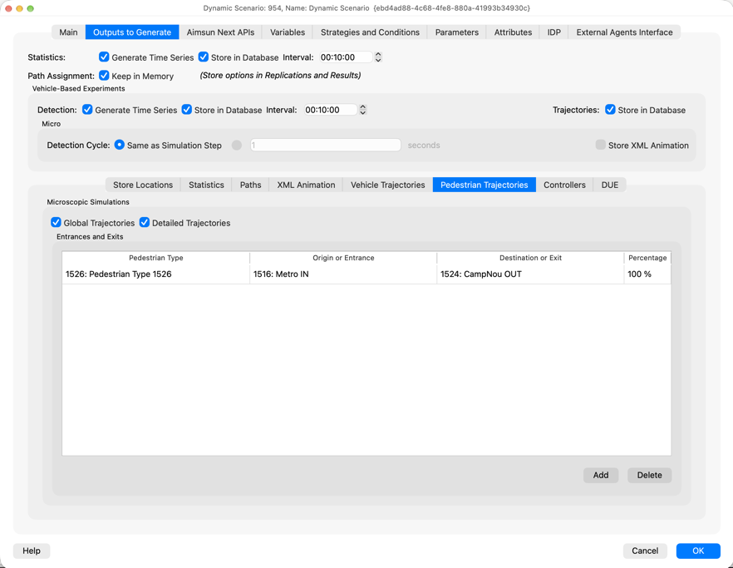The width and height of the screenshot is (733, 568).
Task: Click the Destination or Exit column header
Action: tap(530, 258)
